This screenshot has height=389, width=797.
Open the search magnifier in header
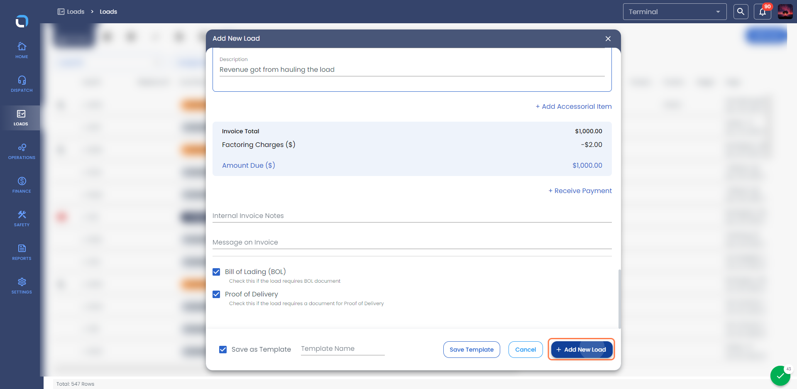[741, 12]
